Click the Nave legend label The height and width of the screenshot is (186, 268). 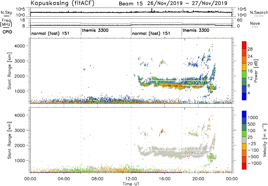point(255,24)
